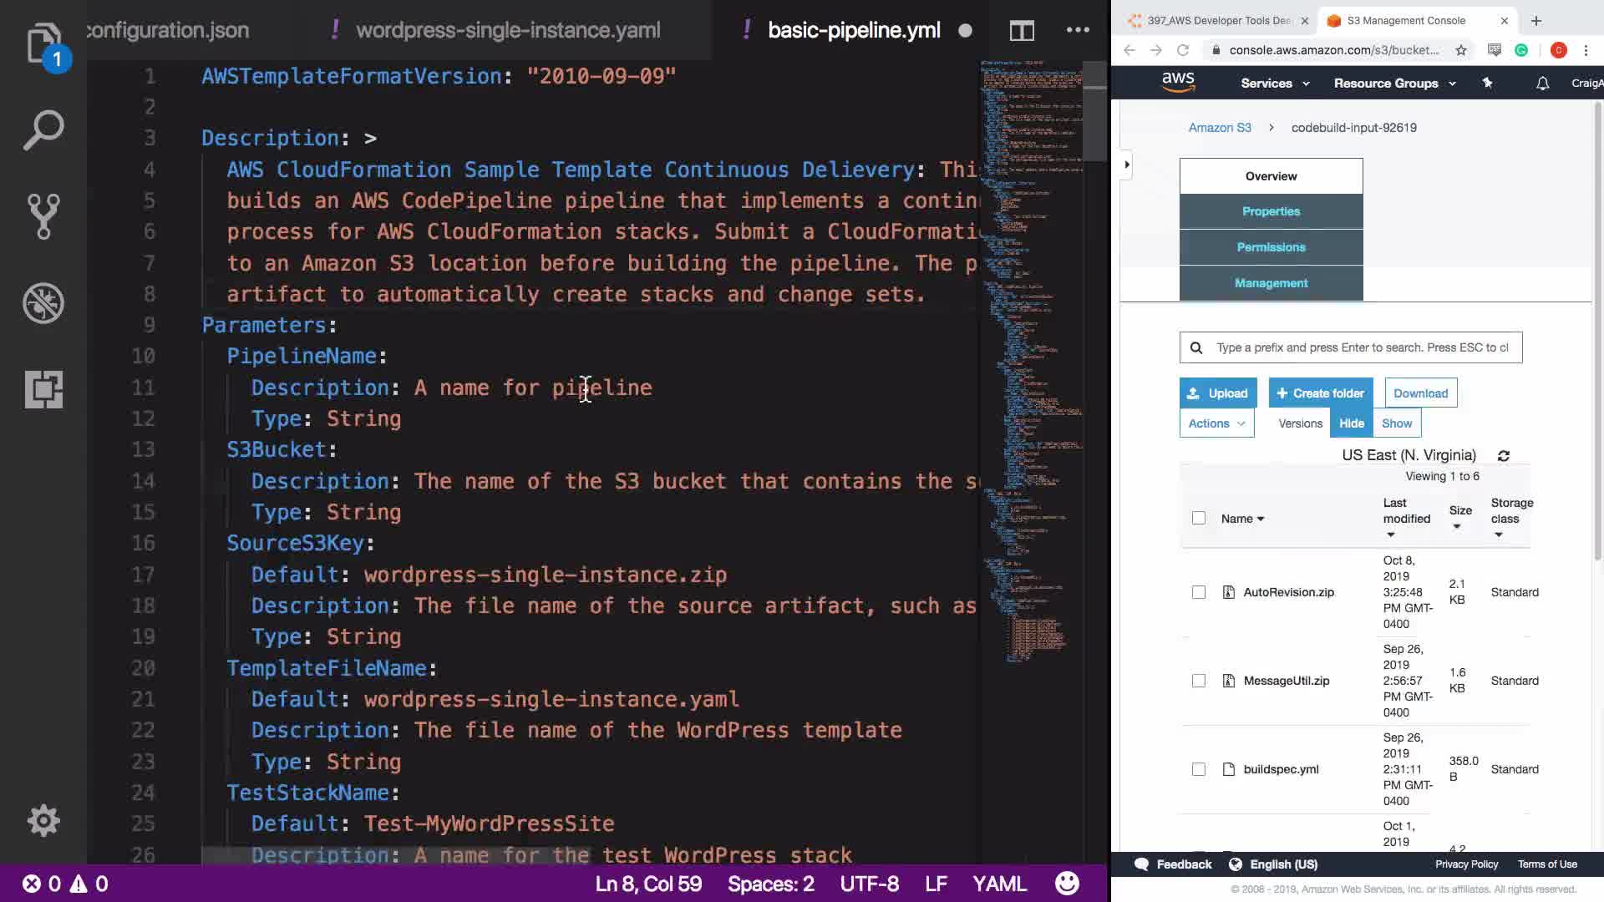Viewport: 1604px width, 902px height.
Task: Toggle the select-all checkbox beside Name
Action: click(1199, 518)
